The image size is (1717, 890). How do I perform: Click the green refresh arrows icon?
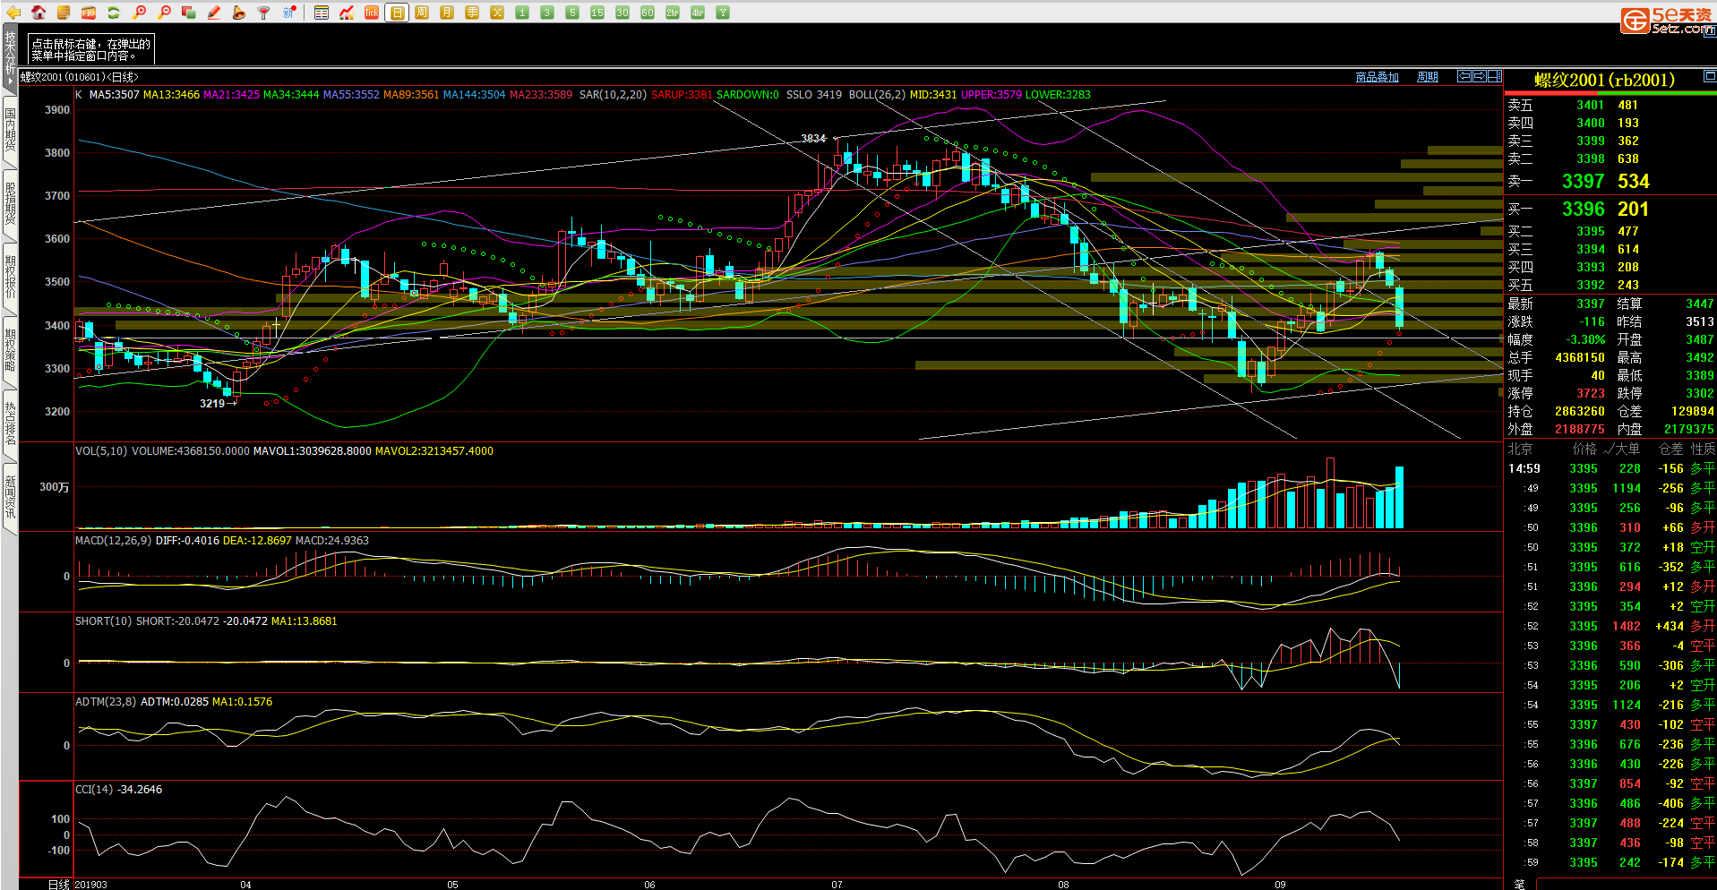click(x=114, y=13)
